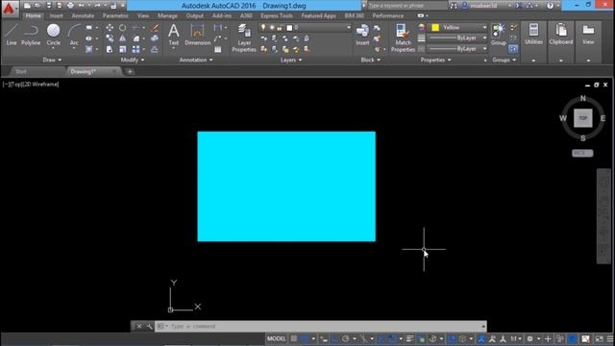
Task: Click Match Properties tool
Action: tap(403, 37)
